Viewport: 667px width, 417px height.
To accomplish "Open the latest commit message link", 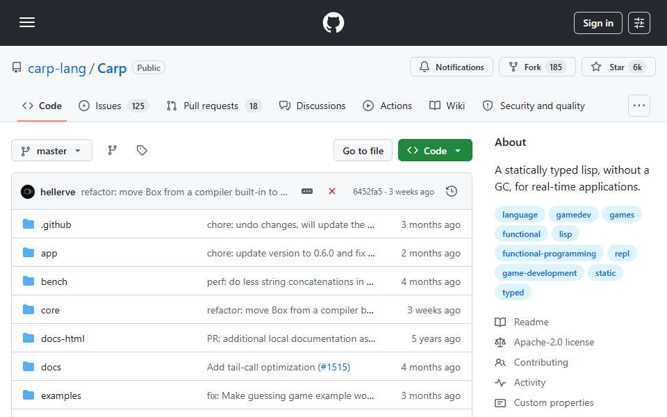I will pos(184,192).
